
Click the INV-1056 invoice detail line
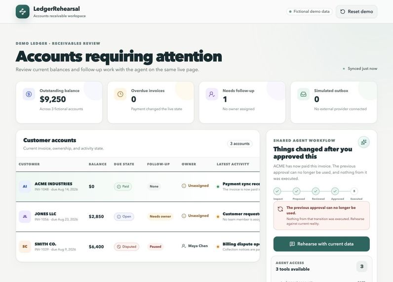click(x=56, y=219)
